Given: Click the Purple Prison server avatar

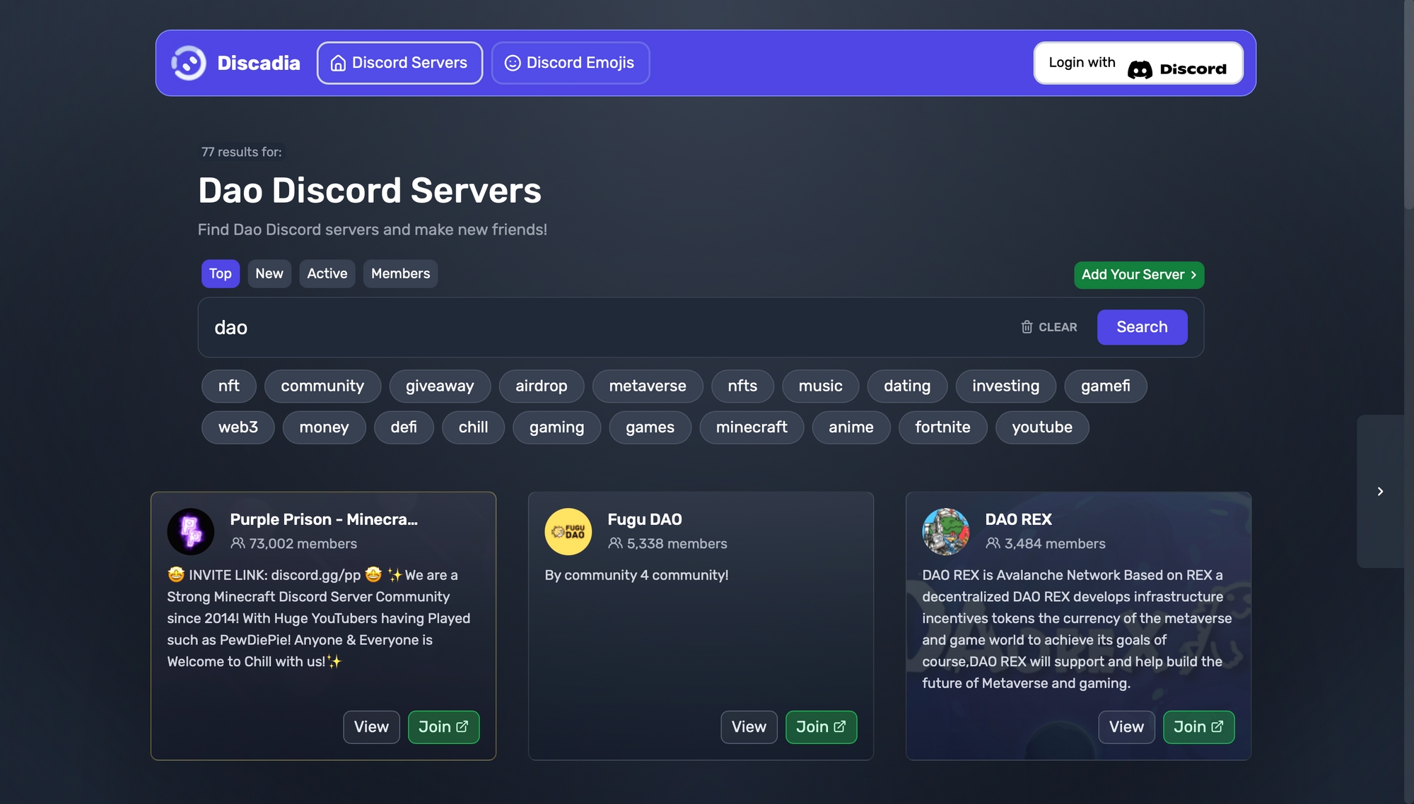Looking at the screenshot, I should (191, 531).
